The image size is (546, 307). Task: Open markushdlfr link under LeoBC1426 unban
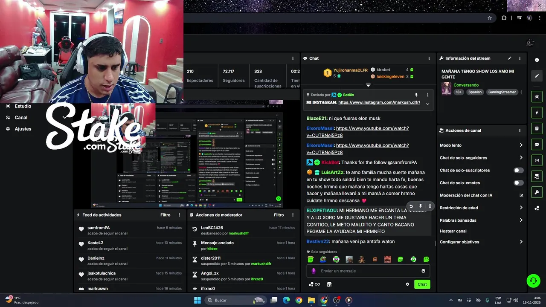point(239,233)
